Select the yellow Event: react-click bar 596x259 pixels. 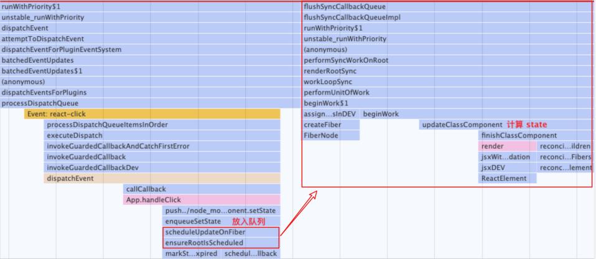(152, 114)
